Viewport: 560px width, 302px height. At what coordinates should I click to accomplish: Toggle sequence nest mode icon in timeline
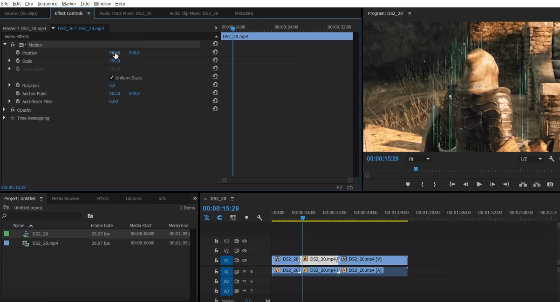[x=207, y=217]
